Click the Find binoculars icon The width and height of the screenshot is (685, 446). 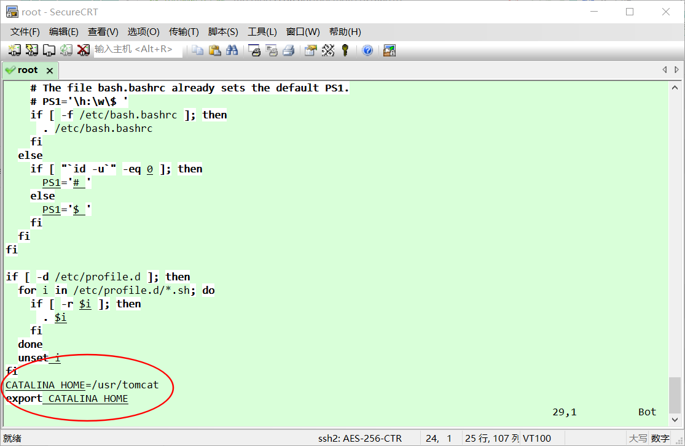[x=232, y=50]
